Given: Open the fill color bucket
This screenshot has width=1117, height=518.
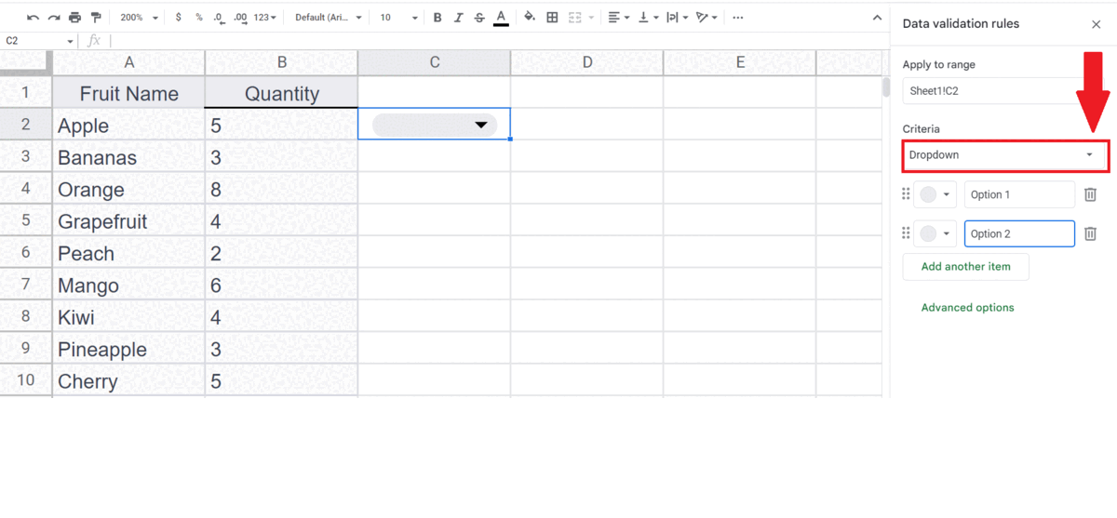Looking at the screenshot, I should tap(530, 18).
